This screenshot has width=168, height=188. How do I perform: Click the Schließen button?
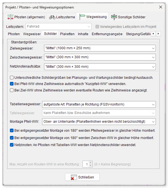pos(82,177)
